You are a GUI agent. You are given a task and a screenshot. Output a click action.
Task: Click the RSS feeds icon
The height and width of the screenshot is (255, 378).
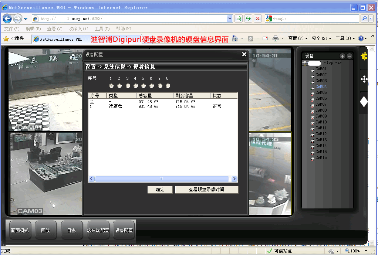(250, 38)
